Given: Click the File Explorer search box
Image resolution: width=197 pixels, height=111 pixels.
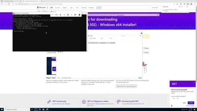Looking at the screenshot, I should pos(134,36).
